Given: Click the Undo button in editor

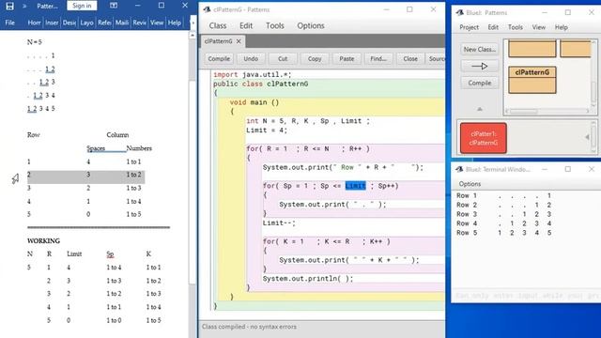Looking at the screenshot, I should tap(251, 58).
